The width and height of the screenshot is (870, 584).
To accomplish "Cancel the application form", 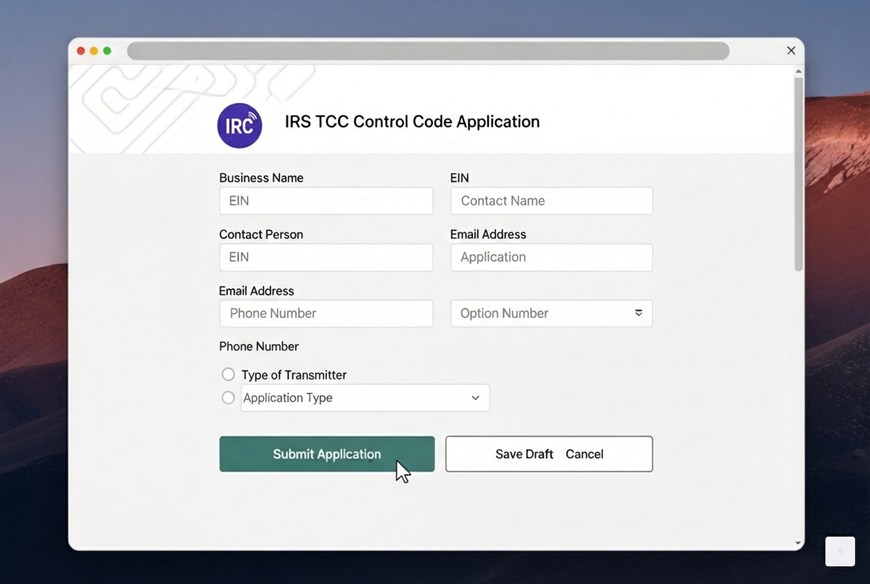I will coord(584,454).
